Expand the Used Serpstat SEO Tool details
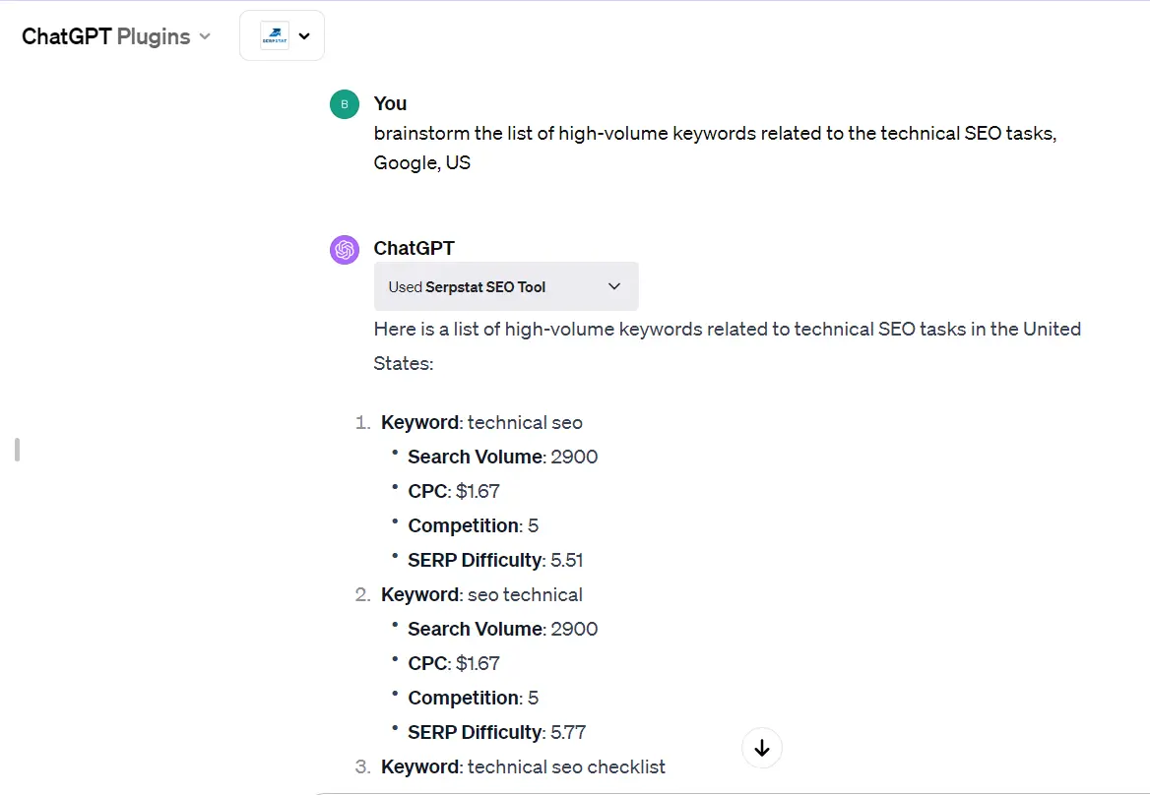 pos(506,286)
